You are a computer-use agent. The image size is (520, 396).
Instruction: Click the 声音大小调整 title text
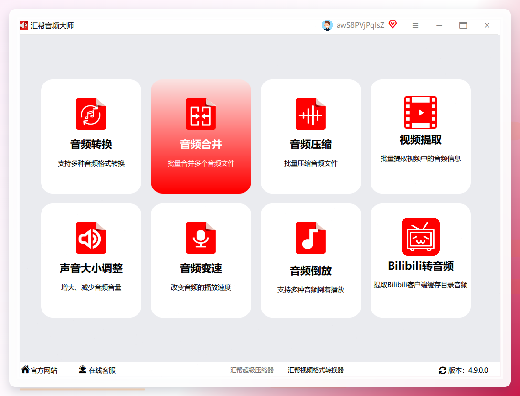(x=91, y=269)
